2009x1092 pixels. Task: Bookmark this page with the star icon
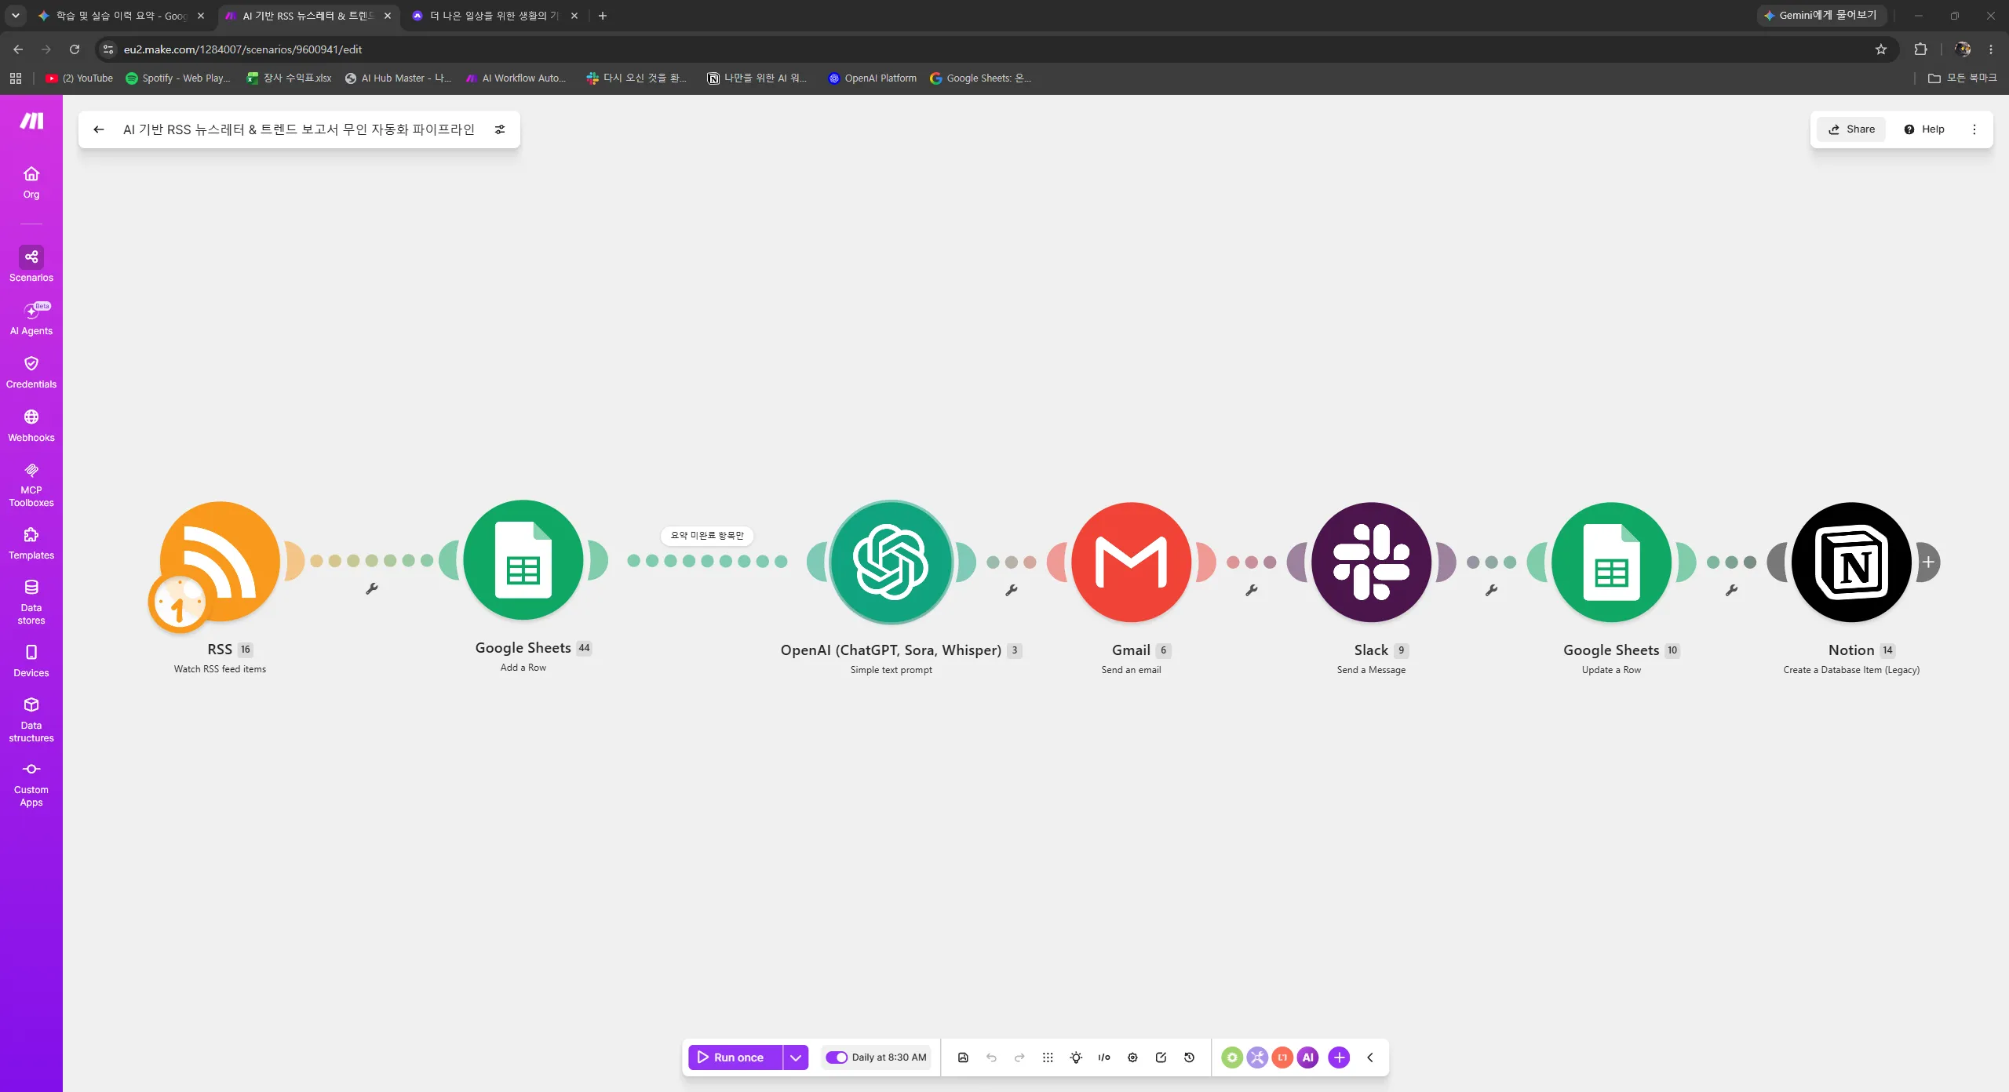[1881, 49]
